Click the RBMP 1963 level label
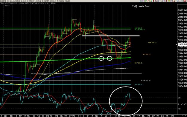Image resolution: width=187 pixels, height=117 pixels. click(152, 43)
